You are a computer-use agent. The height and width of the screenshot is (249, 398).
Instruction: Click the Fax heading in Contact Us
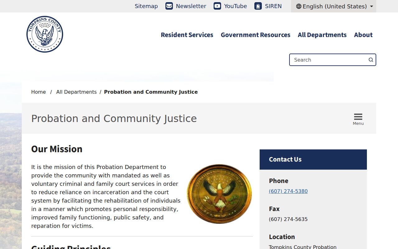coord(274,209)
